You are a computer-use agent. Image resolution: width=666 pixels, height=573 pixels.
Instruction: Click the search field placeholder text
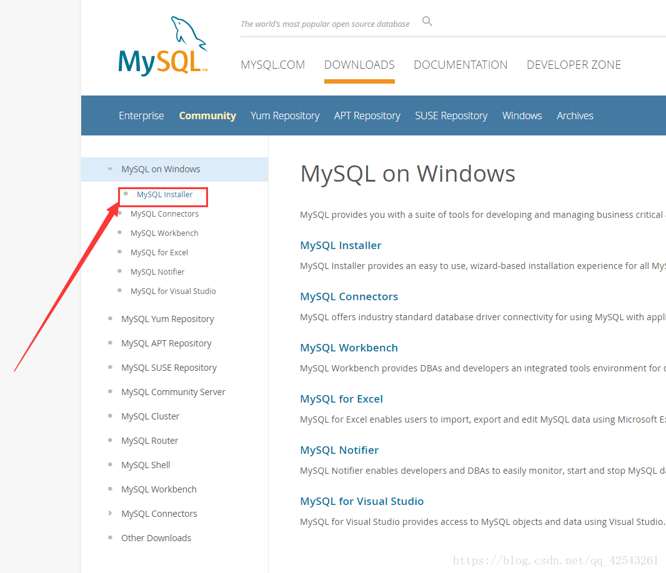(x=325, y=24)
